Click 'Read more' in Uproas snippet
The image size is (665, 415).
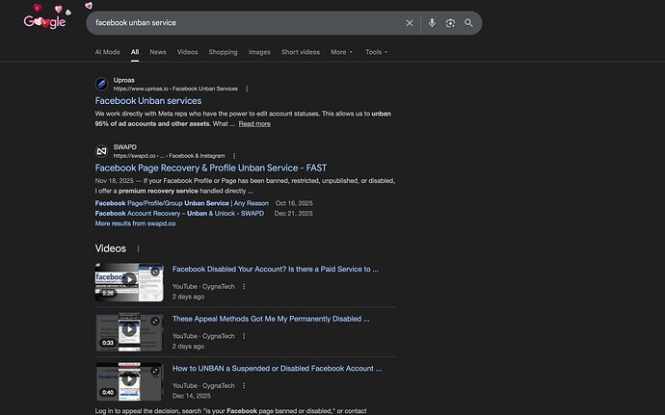[x=254, y=124]
